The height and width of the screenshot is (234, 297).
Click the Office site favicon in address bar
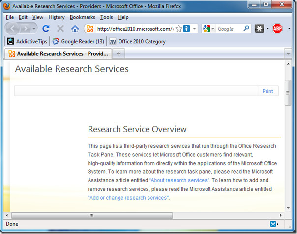click(x=90, y=29)
